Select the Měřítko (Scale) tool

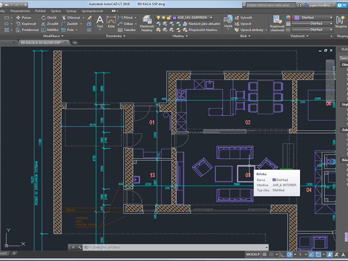pos(50,30)
